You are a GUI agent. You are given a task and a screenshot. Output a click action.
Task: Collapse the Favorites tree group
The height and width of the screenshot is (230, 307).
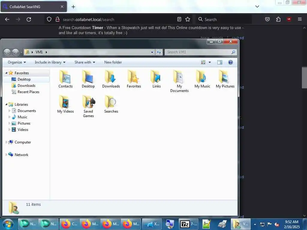click(x=6, y=73)
